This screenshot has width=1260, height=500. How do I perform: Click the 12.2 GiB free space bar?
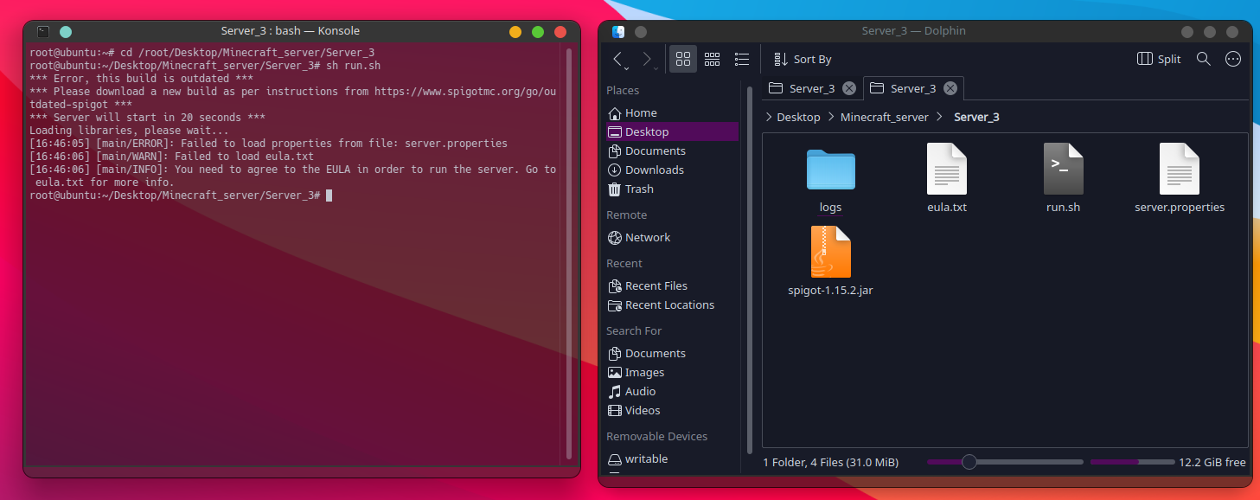[x=1134, y=462]
